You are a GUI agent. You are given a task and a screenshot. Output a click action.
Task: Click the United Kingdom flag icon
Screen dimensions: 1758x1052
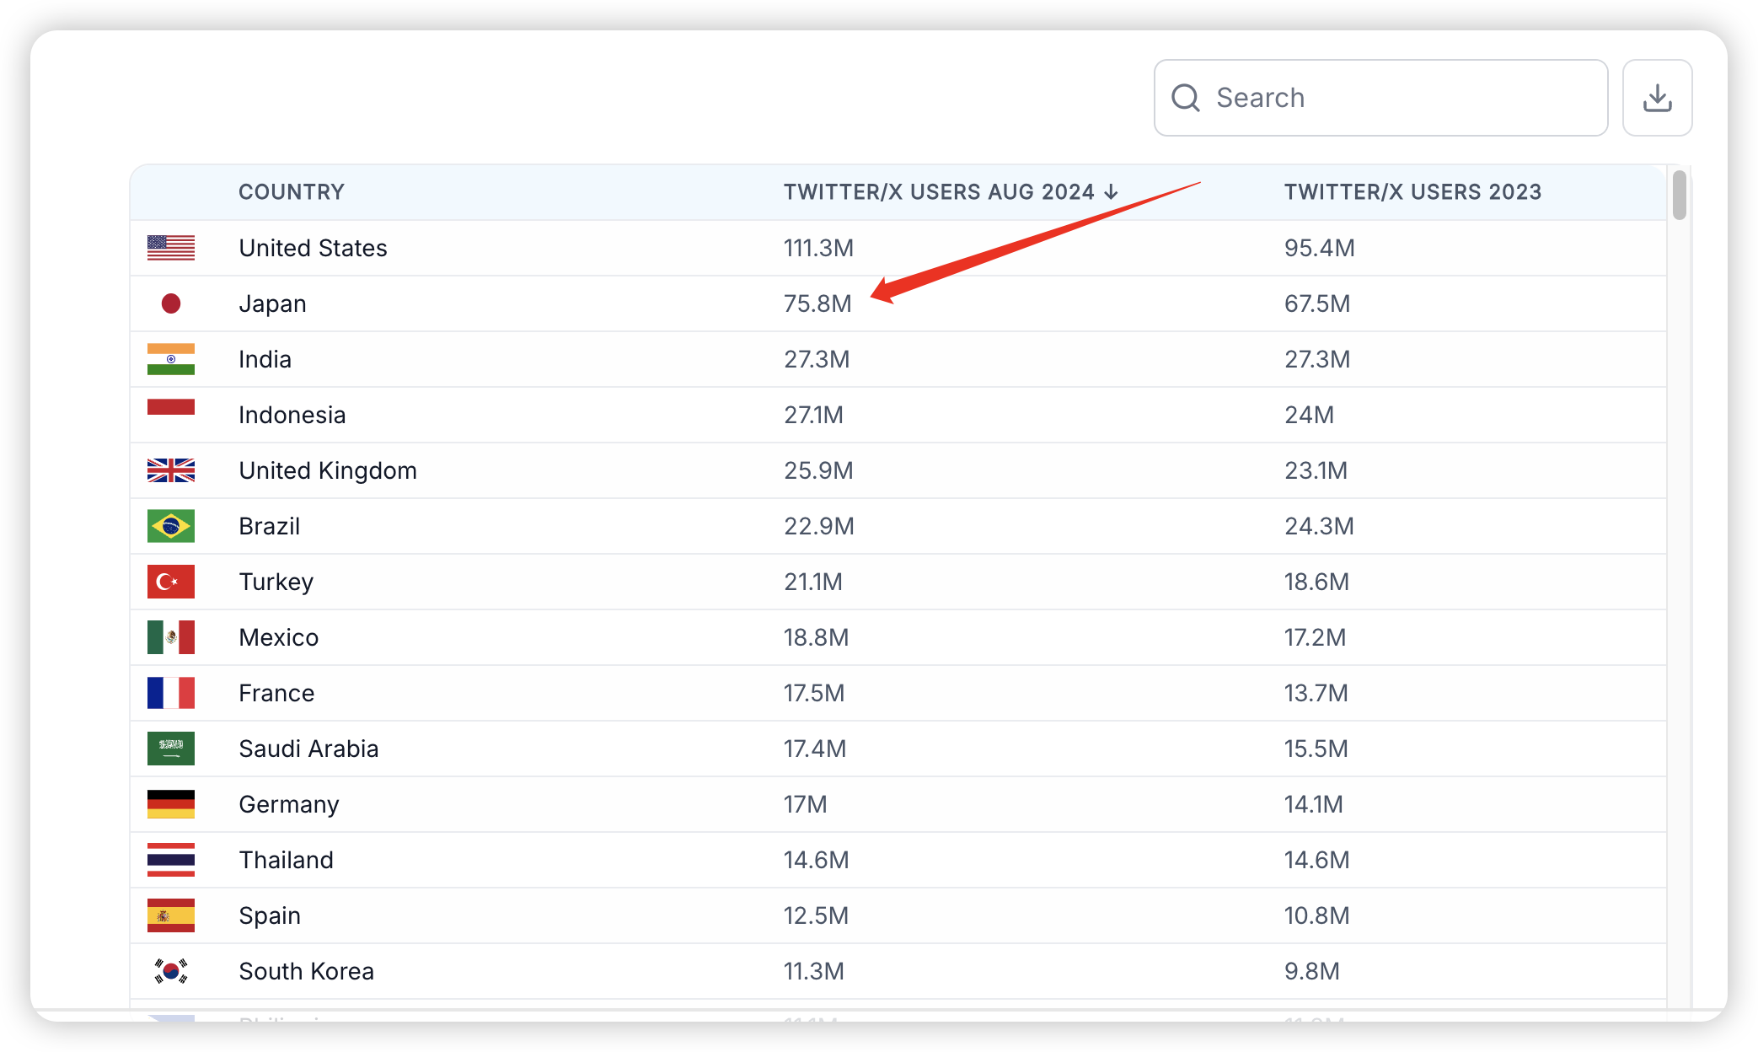[171, 470]
